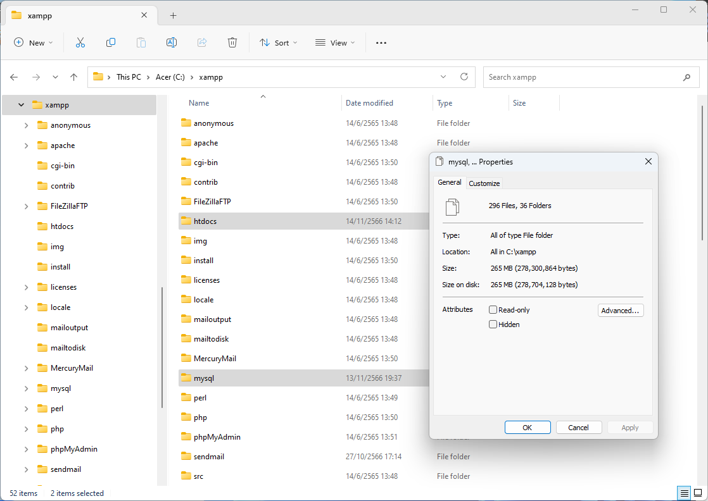Click the Advanced... attributes button
The height and width of the screenshot is (501, 708).
click(621, 311)
